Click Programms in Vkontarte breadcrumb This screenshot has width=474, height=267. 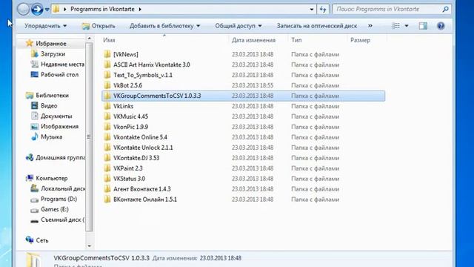(x=102, y=9)
